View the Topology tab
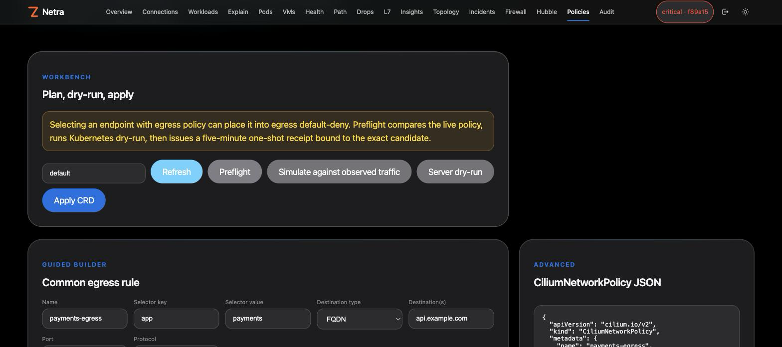The height and width of the screenshot is (347, 782). tap(446, 12)
